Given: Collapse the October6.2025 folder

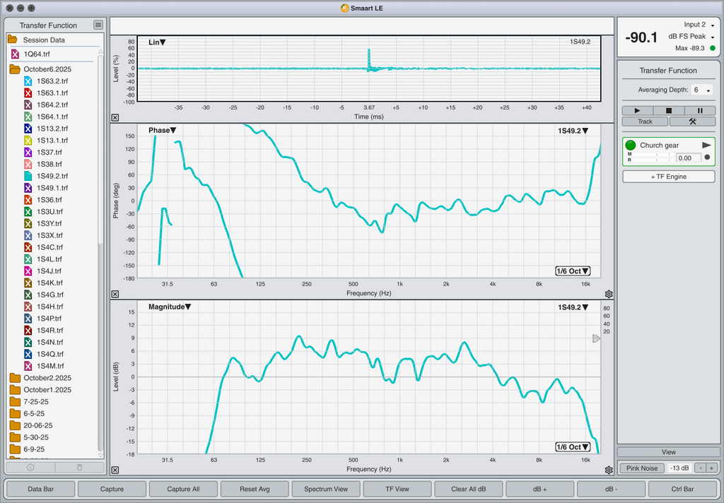Looking at the screenshot, I should pos(14,69).
